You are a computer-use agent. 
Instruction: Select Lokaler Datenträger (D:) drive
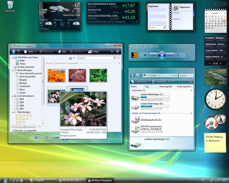150,106
